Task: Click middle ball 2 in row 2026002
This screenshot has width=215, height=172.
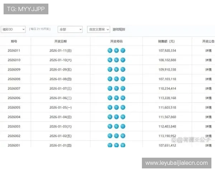Action: (x=116, y=136)
